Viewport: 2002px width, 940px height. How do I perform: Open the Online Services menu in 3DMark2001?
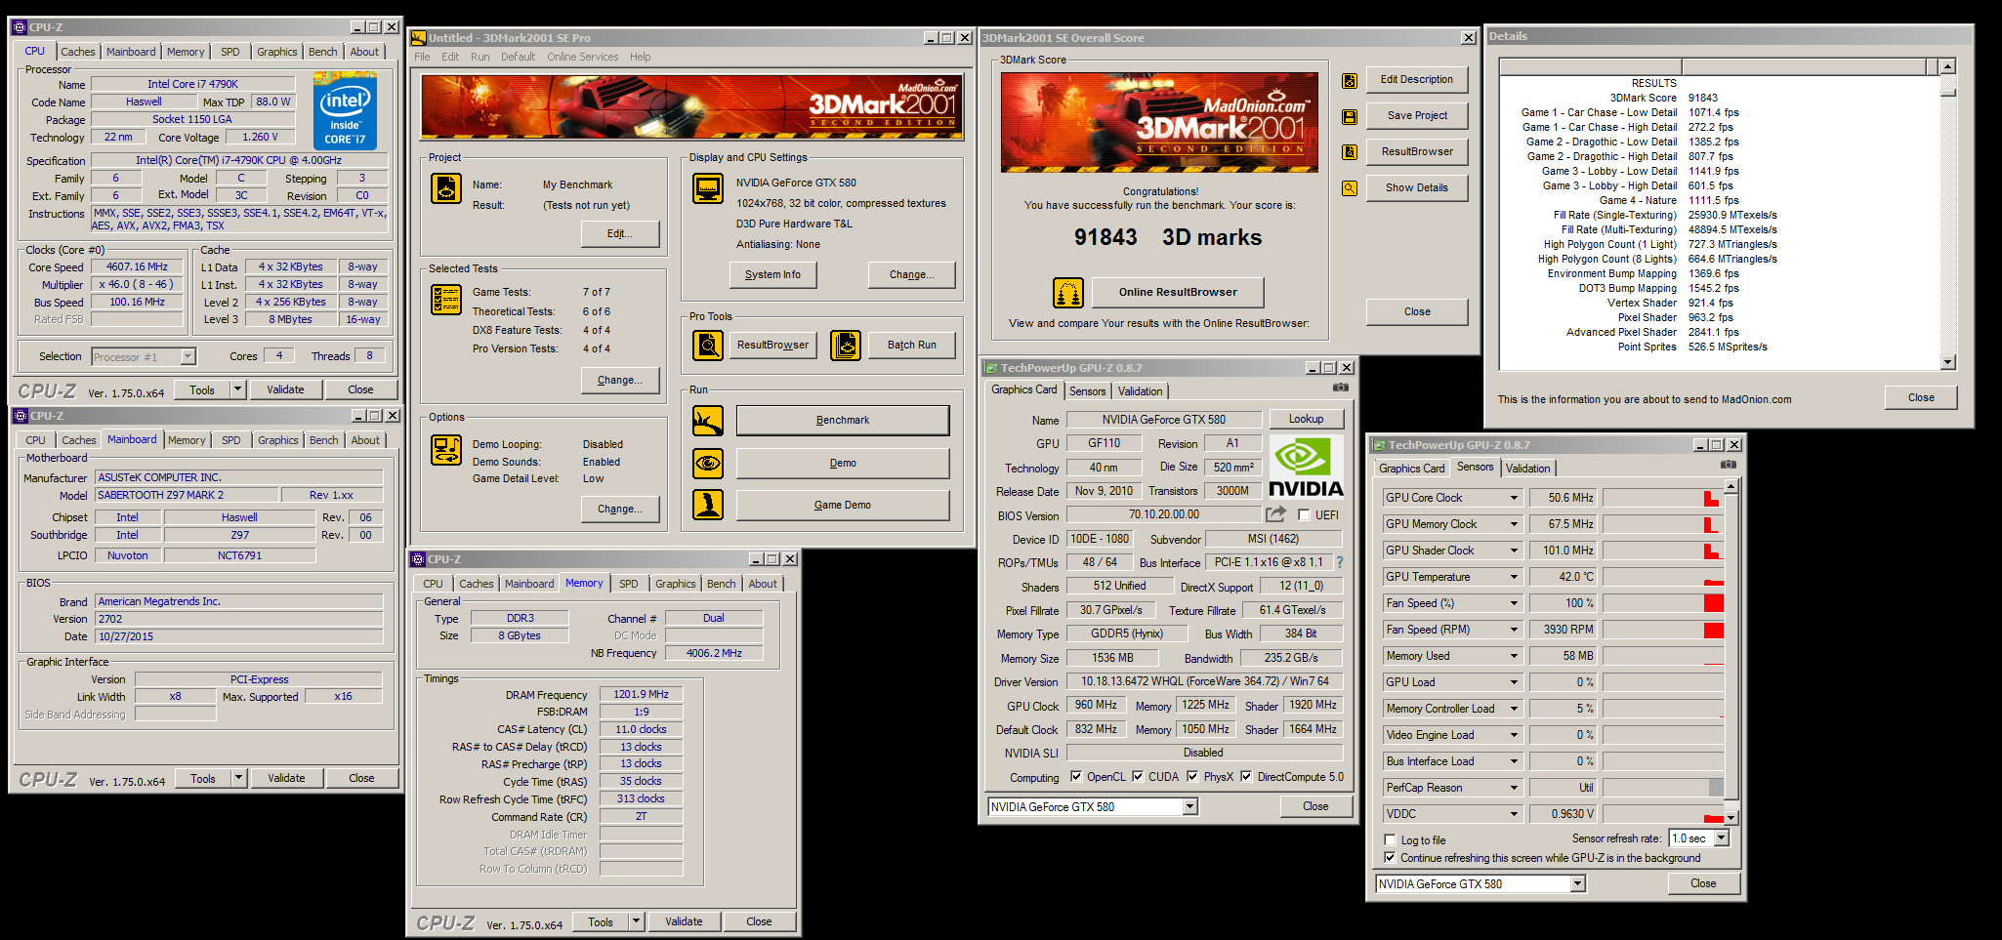[583, 57]
